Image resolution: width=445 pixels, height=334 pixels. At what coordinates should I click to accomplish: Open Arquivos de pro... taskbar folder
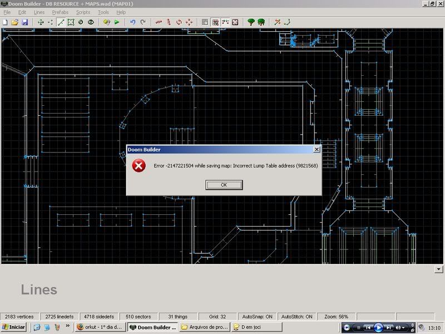point(205,327)
